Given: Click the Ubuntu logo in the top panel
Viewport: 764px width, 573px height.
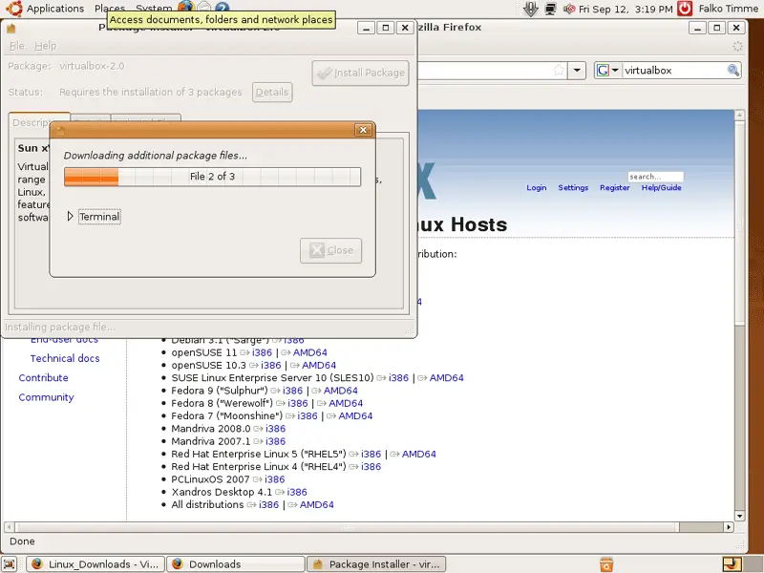Looking at the screenshot, I should (x=14, y=9).
